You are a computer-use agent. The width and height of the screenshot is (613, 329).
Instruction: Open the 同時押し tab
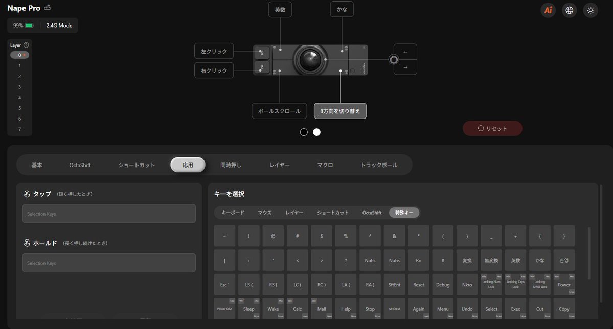231,165
